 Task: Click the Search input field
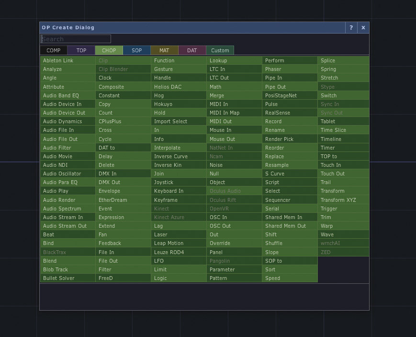76,39
